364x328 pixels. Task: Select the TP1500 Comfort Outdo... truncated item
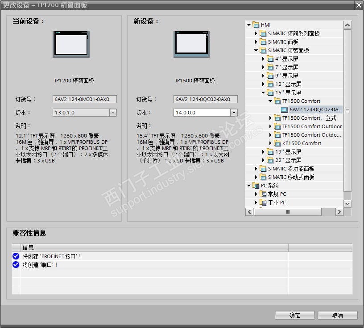(311, 135)
